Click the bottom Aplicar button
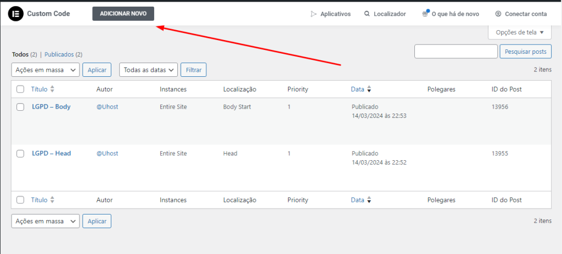Screen dimensions: 562x254 (97, 222)
